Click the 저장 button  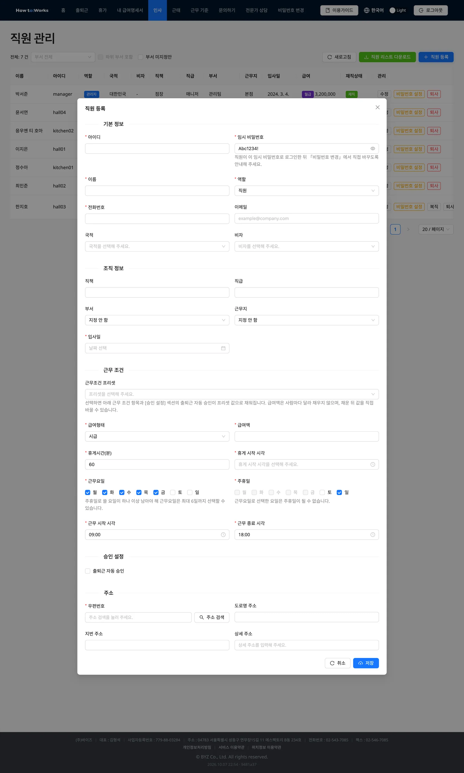point(366,663)
